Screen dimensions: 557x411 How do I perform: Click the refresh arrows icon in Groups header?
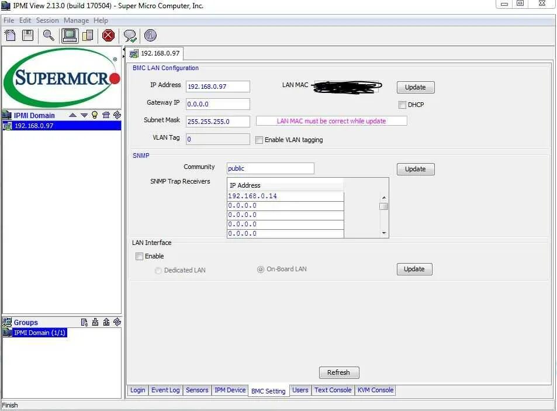click(x=117, y=322)
